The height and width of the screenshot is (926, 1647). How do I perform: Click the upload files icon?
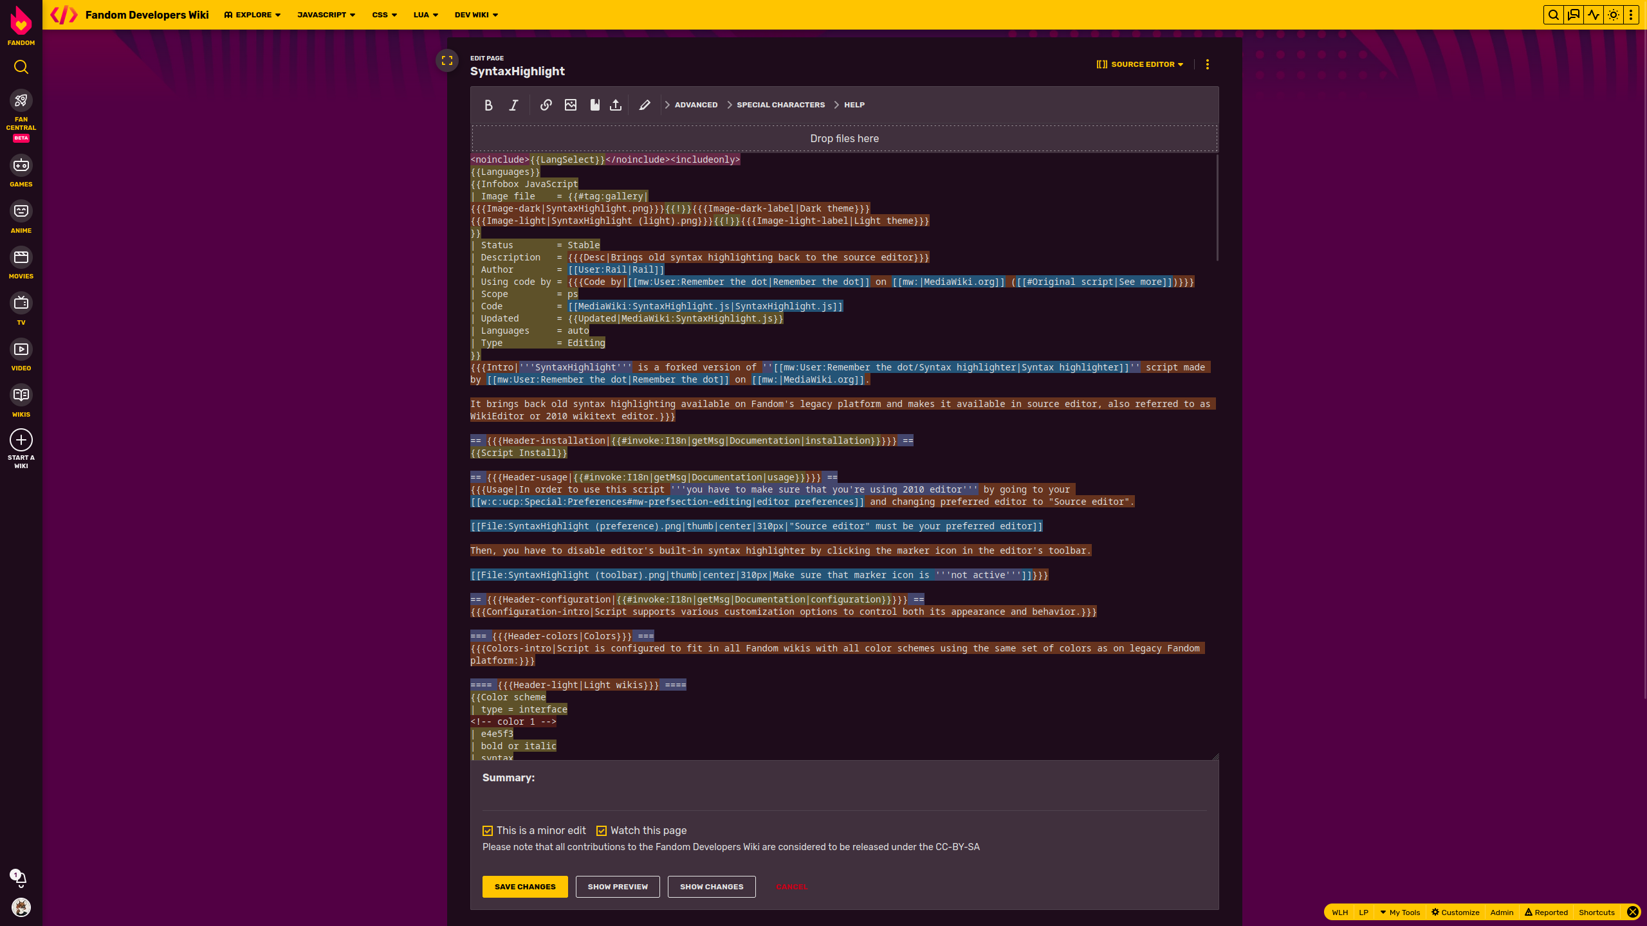(x=615, y=104)
